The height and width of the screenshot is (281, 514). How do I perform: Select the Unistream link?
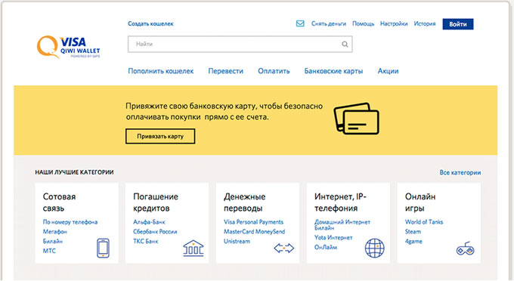(237, 242)
